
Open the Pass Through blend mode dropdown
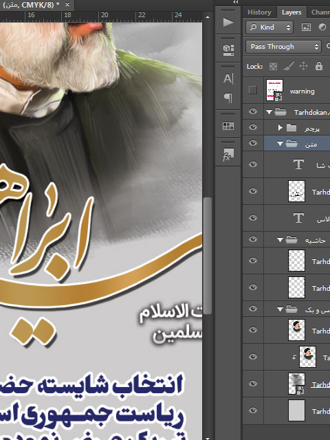click(283, 47)
